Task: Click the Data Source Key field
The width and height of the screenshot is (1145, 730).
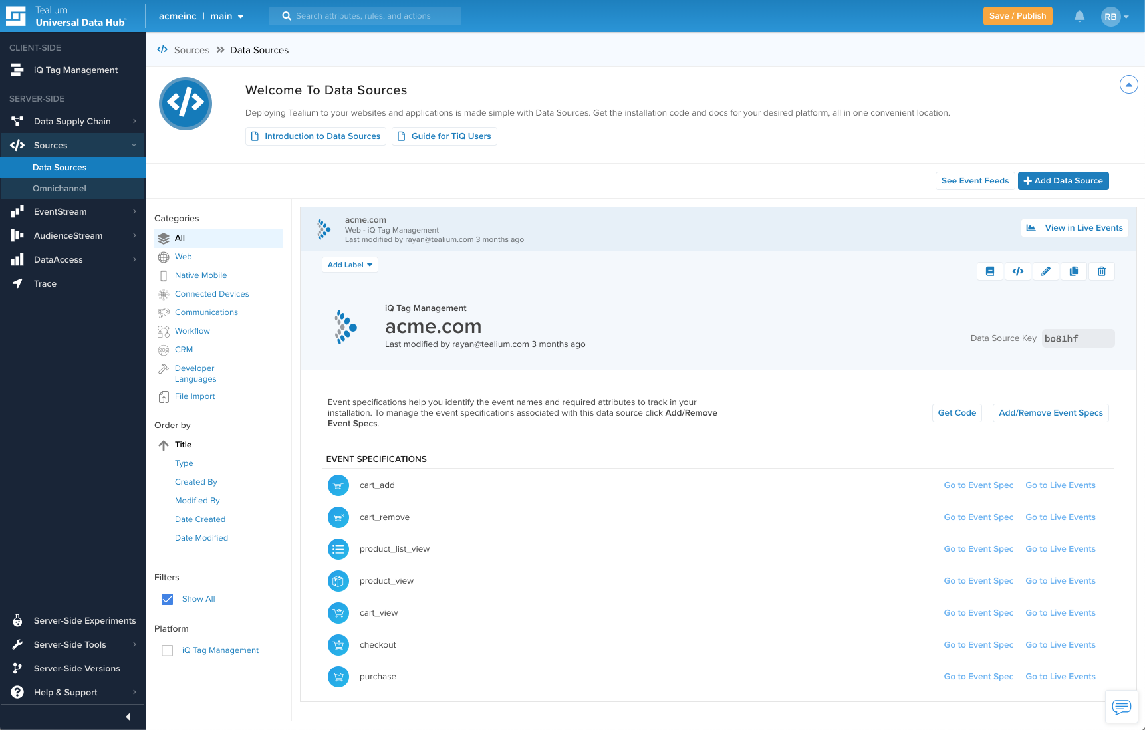Action: 1078,338
